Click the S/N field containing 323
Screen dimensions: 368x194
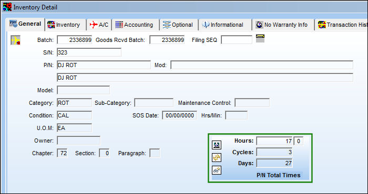(x=89, y=52)
